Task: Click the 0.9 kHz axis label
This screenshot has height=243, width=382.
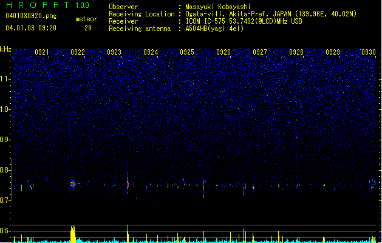Action: (5, 140)
